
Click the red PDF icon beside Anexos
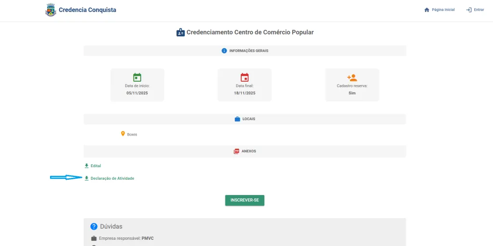(x=236, y=151)
